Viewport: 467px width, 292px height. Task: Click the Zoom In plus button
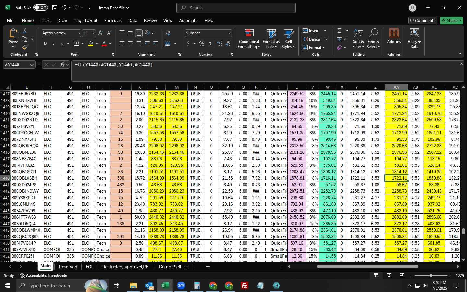click(x=450, y=275)
